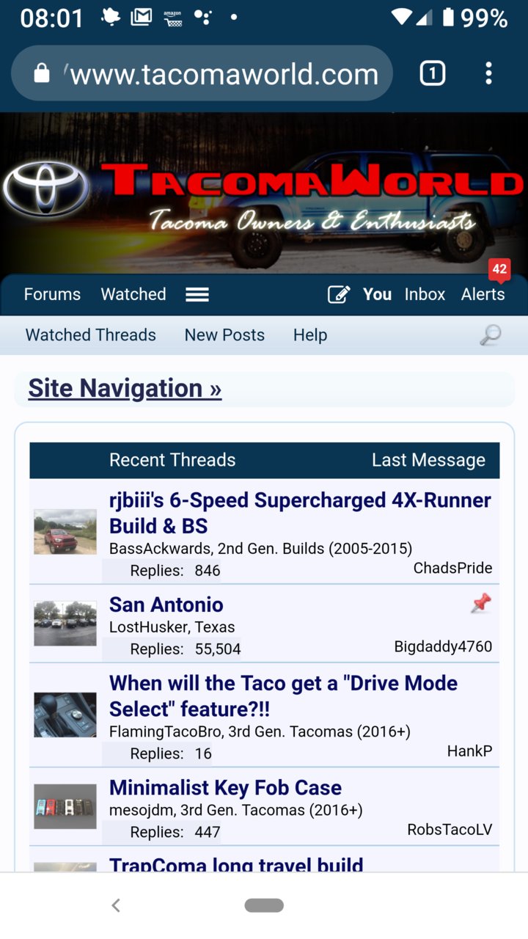Expand Site Navigation »
528x939 pixels.
click(125, 388)
